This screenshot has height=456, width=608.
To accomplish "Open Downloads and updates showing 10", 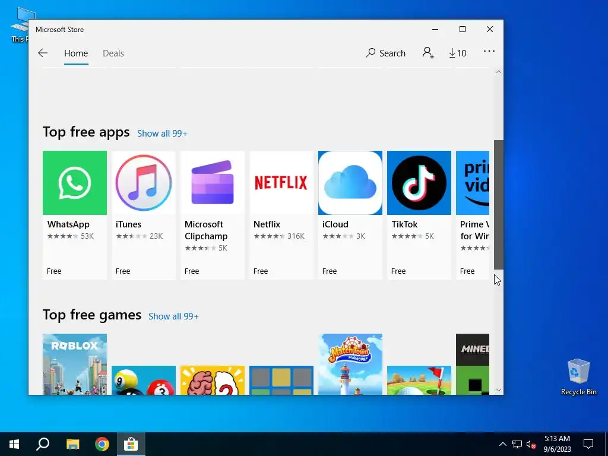I will point(458,53).
